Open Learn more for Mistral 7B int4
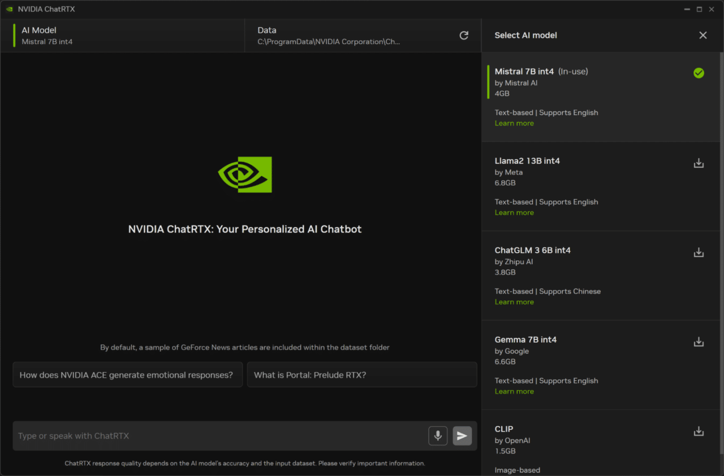The image size is (724, 476). [514, 123]
